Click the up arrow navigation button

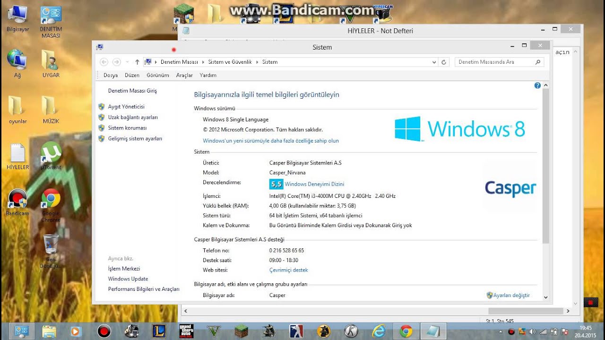[137, 62]
